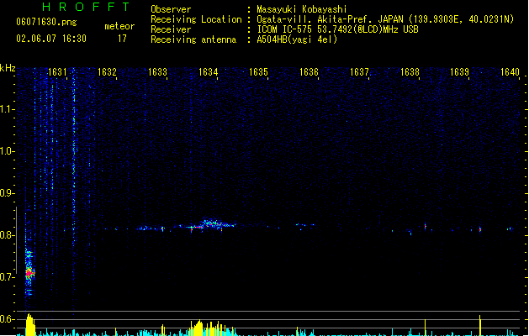Click the 1635 time axis label
Screen dimensions: 529x336
coord(258,72)
